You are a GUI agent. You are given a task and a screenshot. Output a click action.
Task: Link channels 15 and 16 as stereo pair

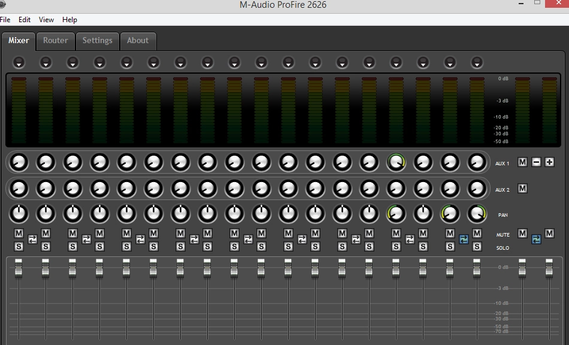click(410, 240)
